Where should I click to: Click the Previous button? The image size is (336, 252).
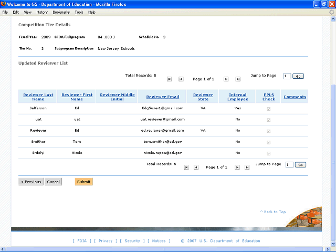click(30, 182)
